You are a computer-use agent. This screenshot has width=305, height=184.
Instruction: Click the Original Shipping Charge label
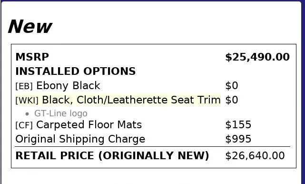coord(80,139)
